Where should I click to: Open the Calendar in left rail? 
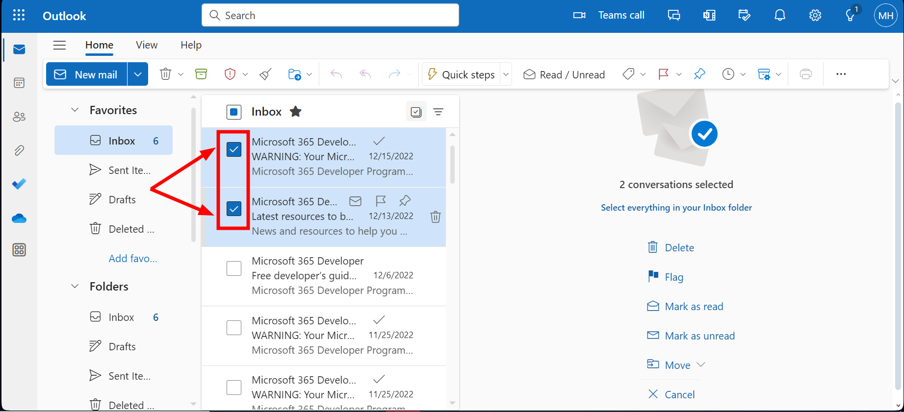coord(19,83)
